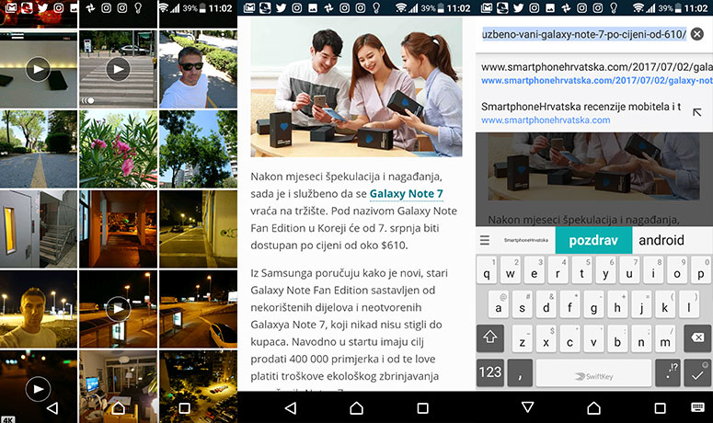Image resolution: width=713 pixels, height=423 pixels.
Task: Choose the "pozdrav" word suggestion
Action: click(593, 240)
